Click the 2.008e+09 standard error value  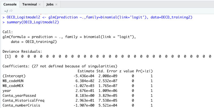point(108,76)
